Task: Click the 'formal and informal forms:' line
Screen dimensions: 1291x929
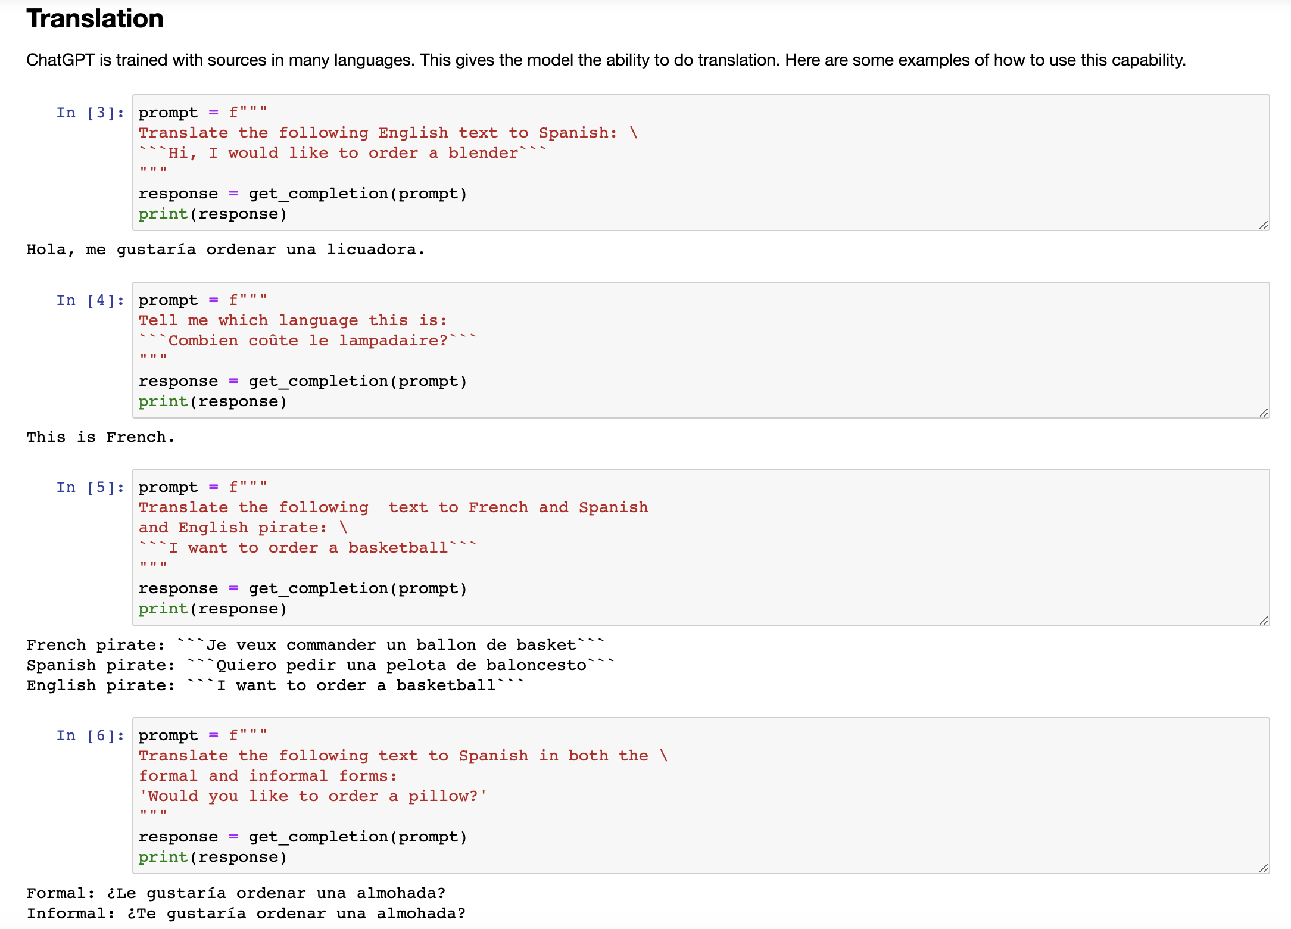Action: 268,776
